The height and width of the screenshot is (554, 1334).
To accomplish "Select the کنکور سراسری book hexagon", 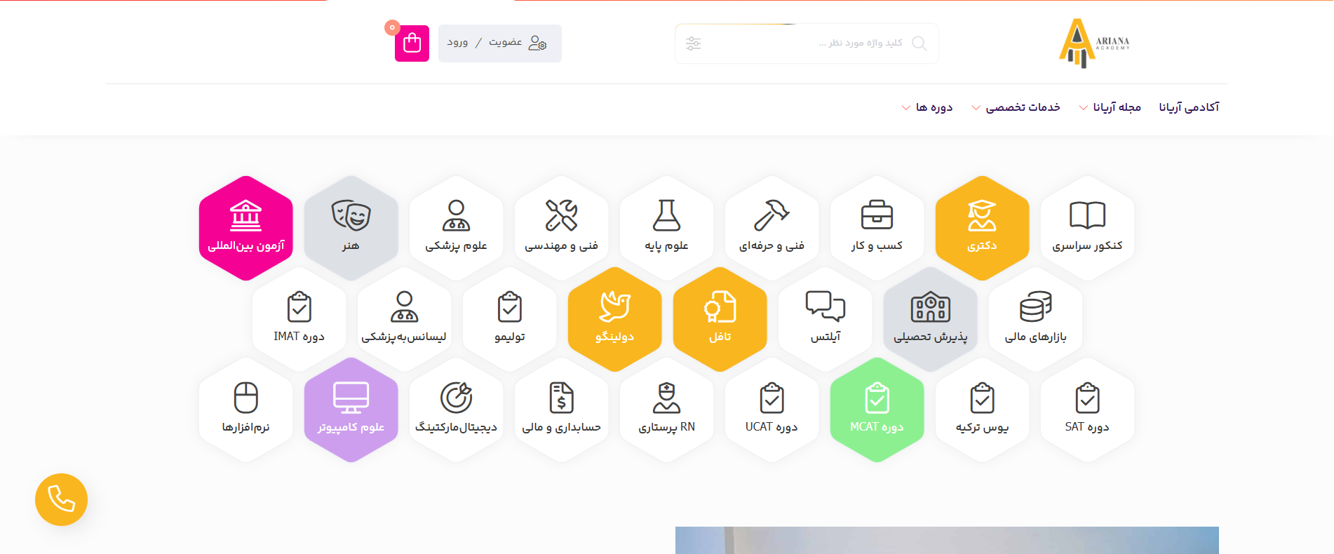I will click(1087, 228).
